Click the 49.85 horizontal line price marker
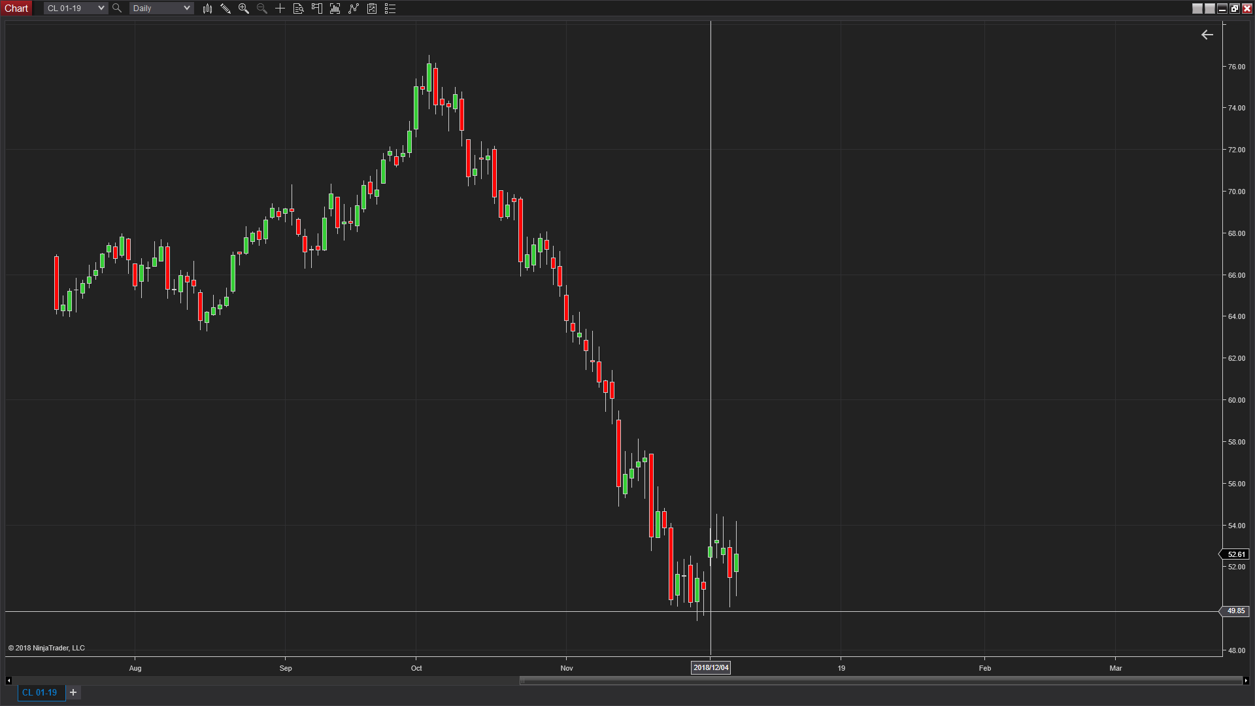This screenshot has height=706, width=1255. 1235,611
